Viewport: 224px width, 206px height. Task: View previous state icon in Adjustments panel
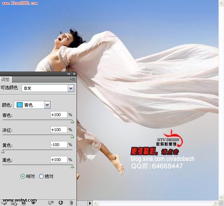51,203
